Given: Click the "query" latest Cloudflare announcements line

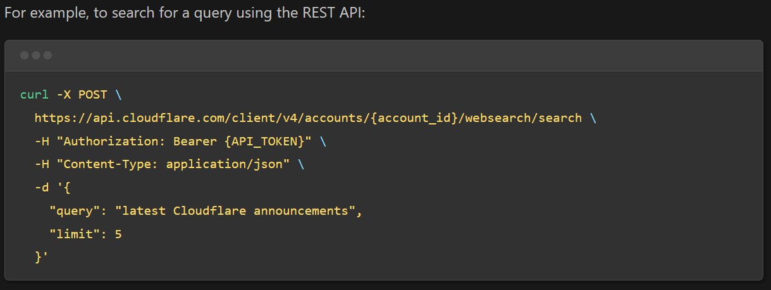Looking at the screenshot, I should tap(206, 211).
